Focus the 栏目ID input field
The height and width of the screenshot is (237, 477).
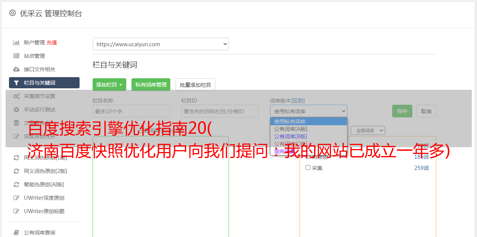pos(220,111)
